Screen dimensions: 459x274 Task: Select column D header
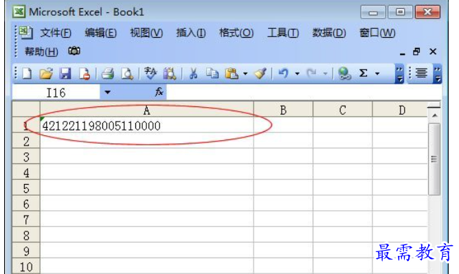click(400, 110)
